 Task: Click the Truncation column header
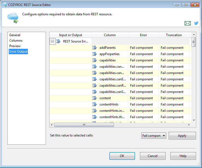click(174, 35)
